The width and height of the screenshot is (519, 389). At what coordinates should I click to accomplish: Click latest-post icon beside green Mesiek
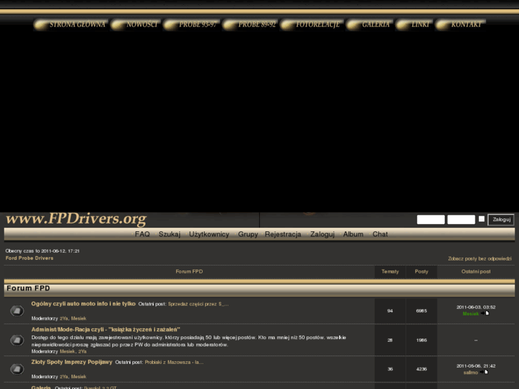tap(485, 313)
